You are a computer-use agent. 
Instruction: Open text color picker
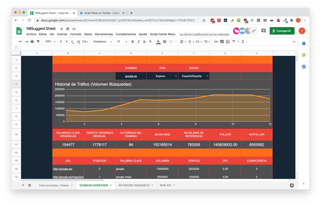tap(150, 42)
